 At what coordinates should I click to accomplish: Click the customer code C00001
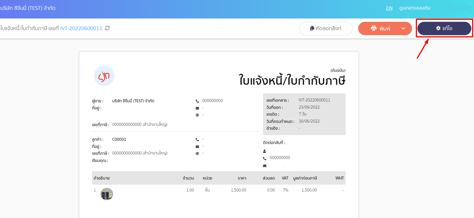[119, 139]
